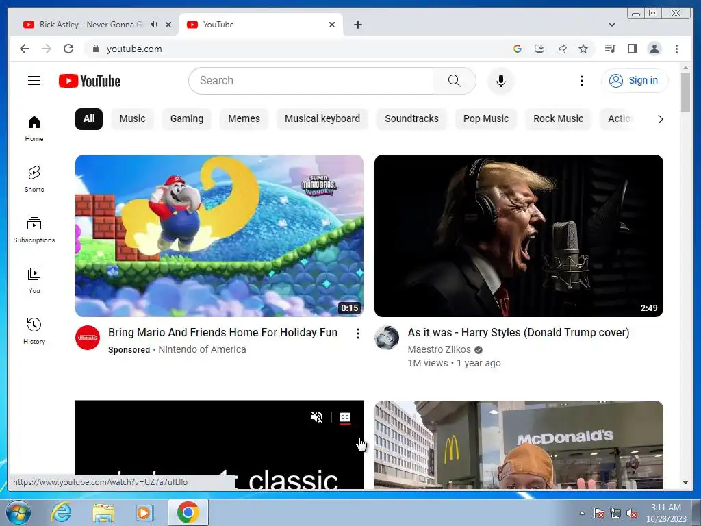
Task: Start voice search with microphone icon
Action: (x=500, y=81)
